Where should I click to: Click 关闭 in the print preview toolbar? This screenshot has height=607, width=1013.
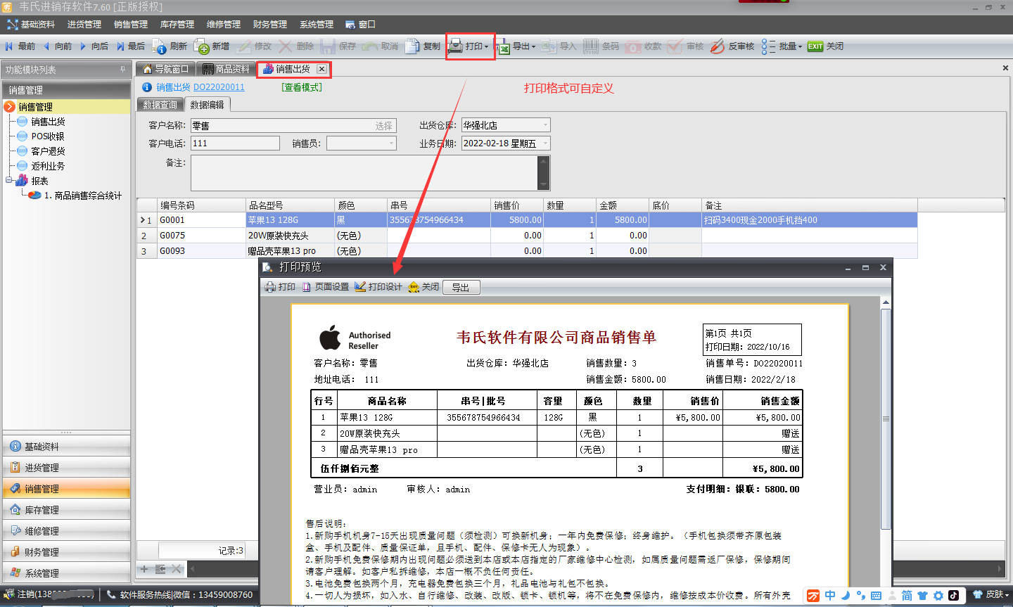point(424,287)
